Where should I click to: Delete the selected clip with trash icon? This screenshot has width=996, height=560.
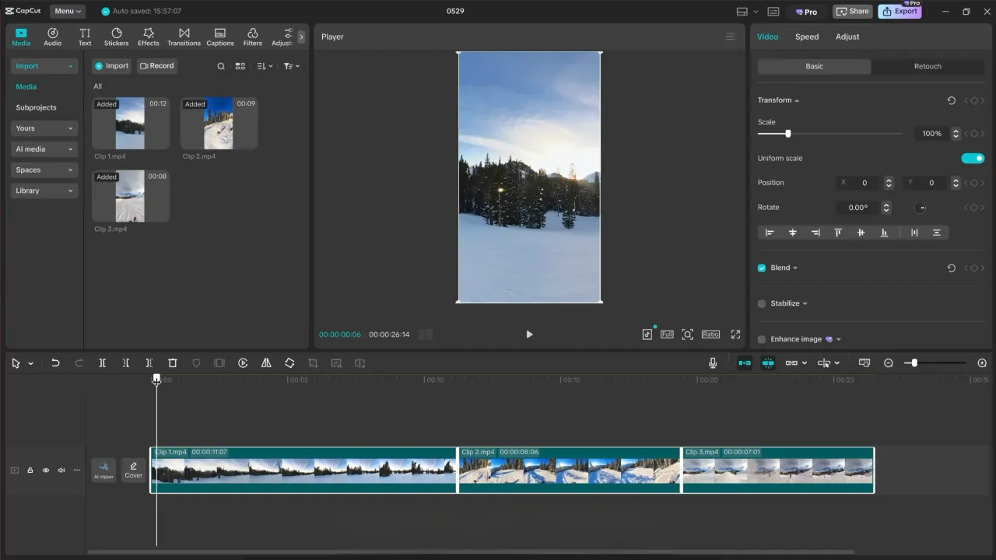coord(173,363)
